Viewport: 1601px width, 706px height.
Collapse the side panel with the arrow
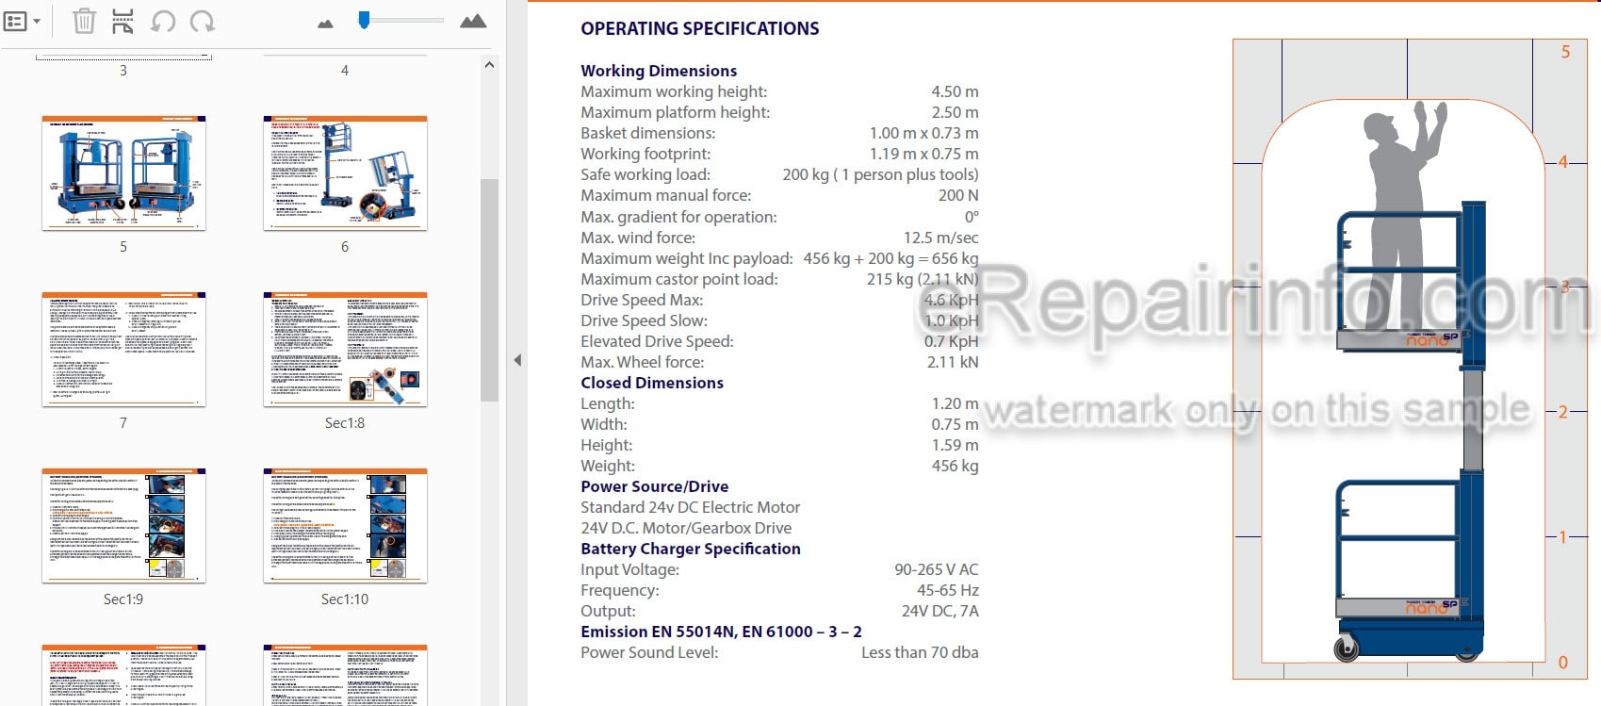point(517,360)
